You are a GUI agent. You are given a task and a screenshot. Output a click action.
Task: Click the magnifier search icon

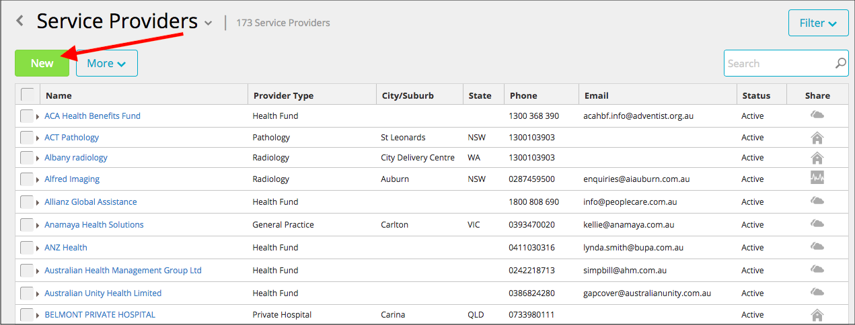[x=841, y=63]
